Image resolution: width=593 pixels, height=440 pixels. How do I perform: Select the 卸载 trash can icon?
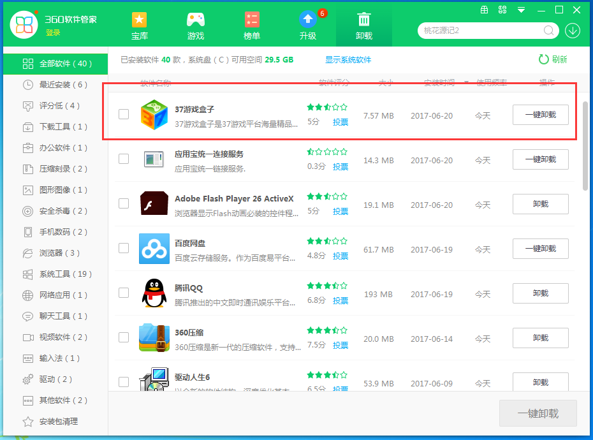[363, 18]
